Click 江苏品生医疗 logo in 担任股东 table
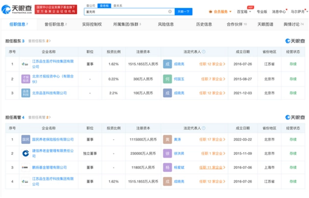Screen dimensions: 309x198 [26, 64]
